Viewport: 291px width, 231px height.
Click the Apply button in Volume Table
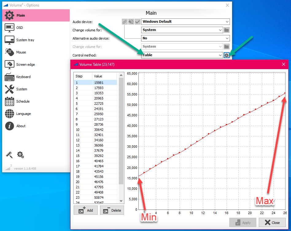(243, 222)
